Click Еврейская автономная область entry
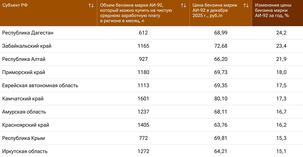The image size is (303, 157). tap(40, 86)
